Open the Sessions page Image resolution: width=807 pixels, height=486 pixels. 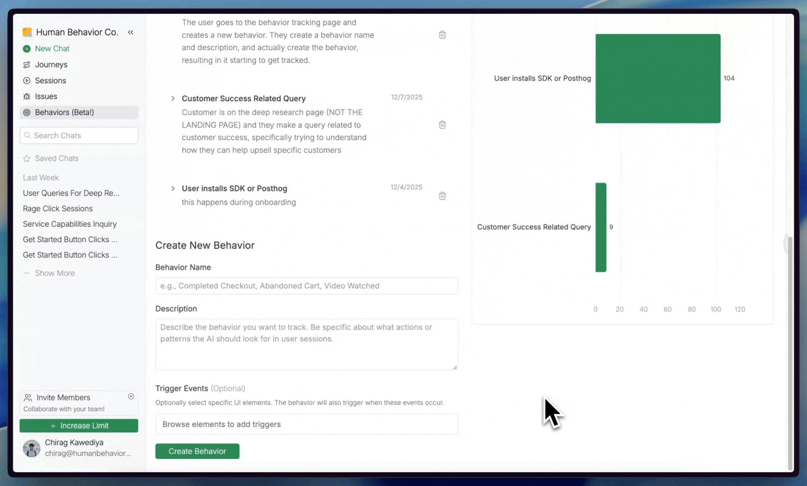click(50, 81)
